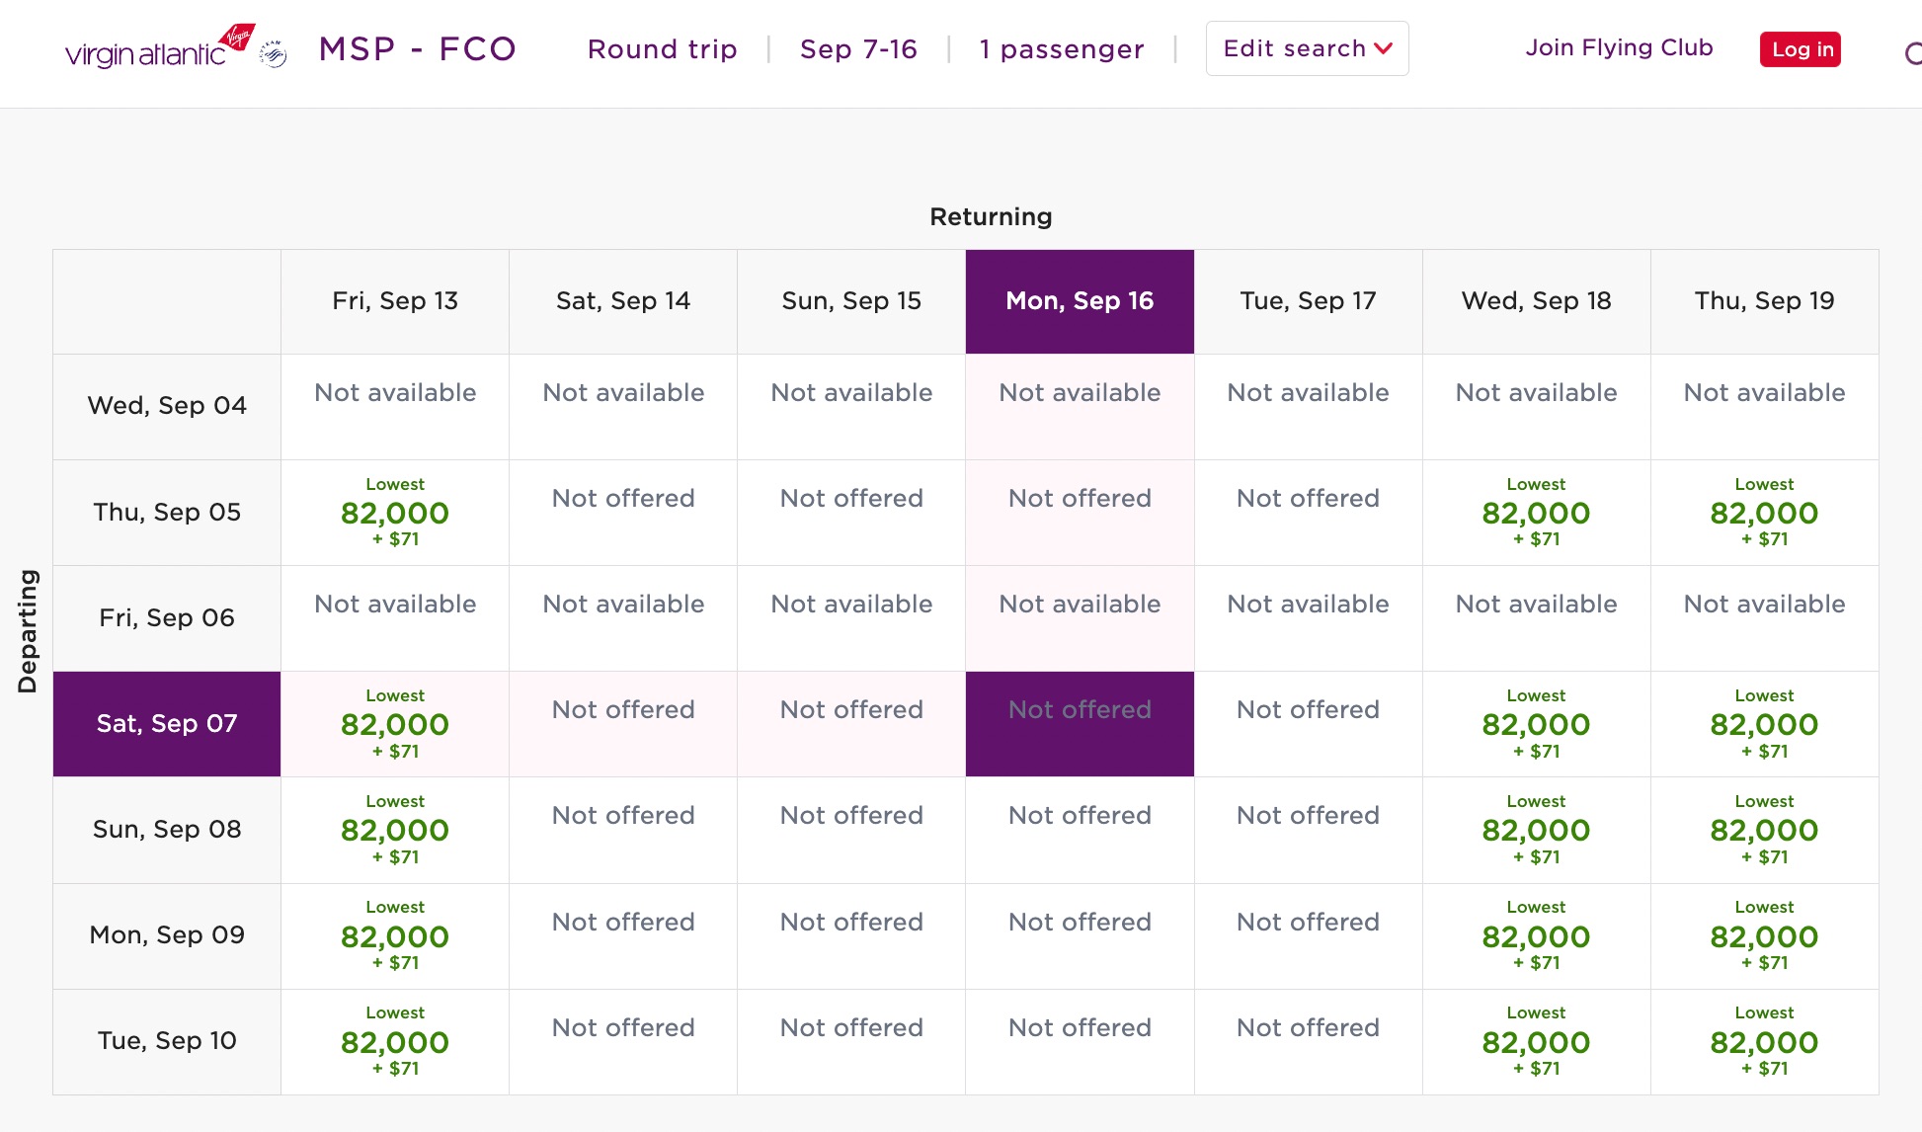Select 82,000 fare departing Sep 07 returning Sep 18
Image resolution: width=1922 pixels, height=1132 pixels.
coord(1536,723)
